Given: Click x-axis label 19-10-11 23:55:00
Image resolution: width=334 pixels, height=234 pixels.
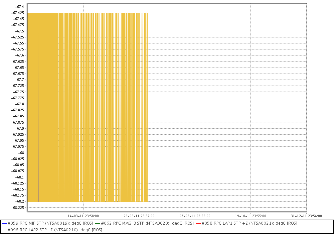Looking at the screenshot, I should 251,216.
